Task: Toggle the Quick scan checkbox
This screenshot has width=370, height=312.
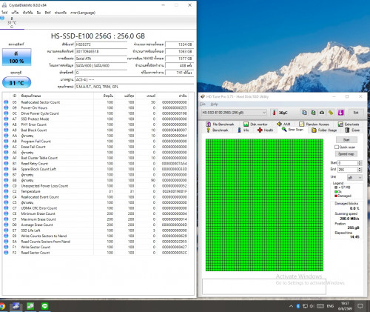Action: tap(337, 147)
